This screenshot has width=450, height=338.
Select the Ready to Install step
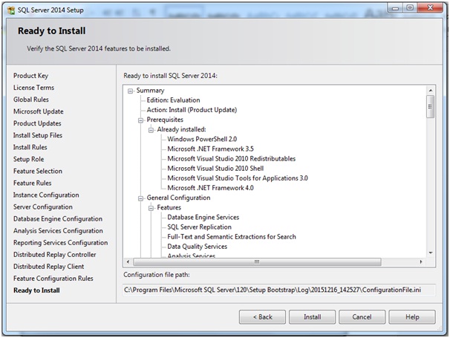(x=36, y=290)
